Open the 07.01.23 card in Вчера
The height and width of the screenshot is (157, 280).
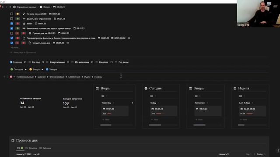point(115,111)
